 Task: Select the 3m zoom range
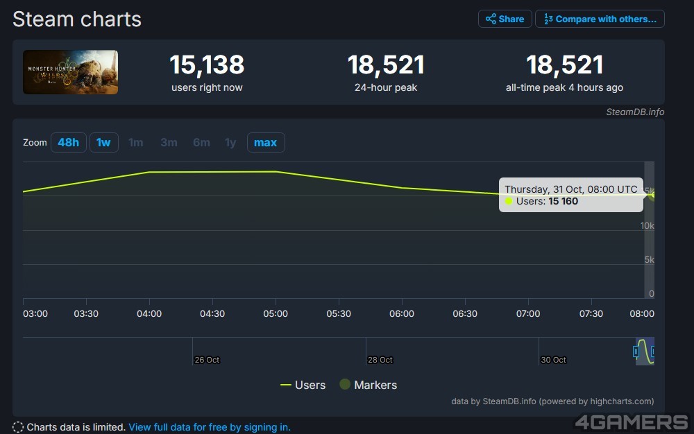(x=169, y=142)
